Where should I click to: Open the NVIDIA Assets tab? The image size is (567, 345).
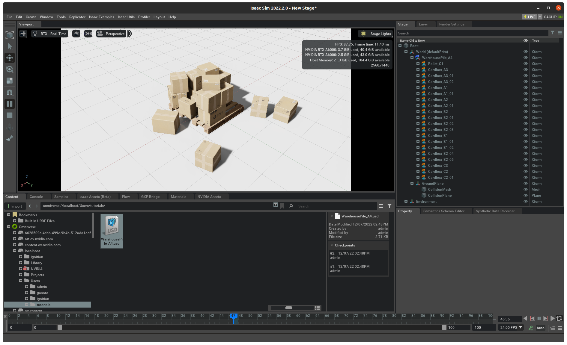tap(209, 197)
